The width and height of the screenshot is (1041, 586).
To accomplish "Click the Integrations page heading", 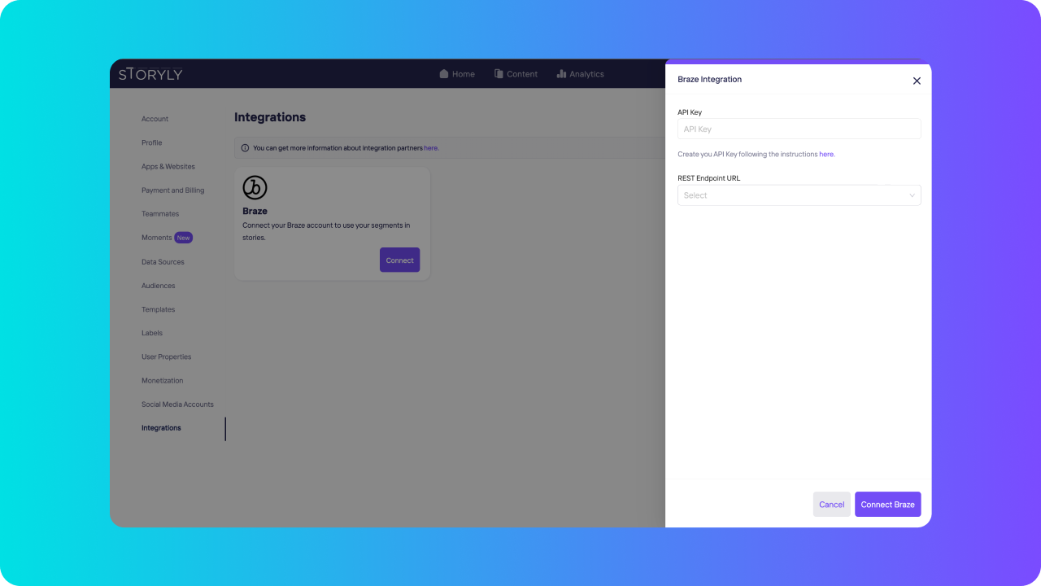I will [270, 117].
